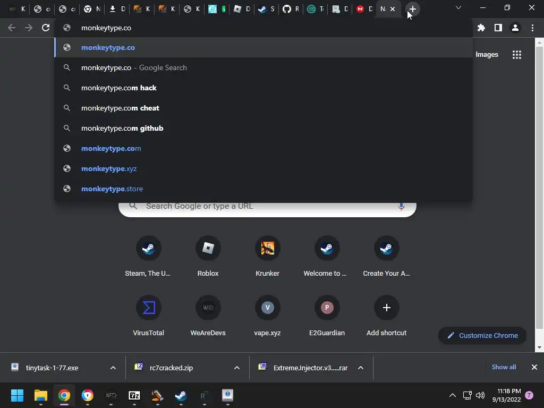Select the monkeytype.com hack suggestion
The height and width of the screenshot is (408, 544).
263,88
